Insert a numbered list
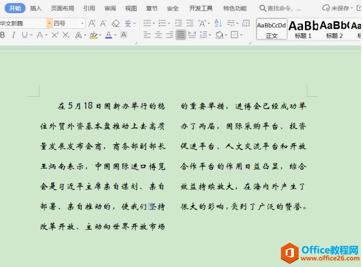The width and height of the screenshot is (363, 267). 162,23
